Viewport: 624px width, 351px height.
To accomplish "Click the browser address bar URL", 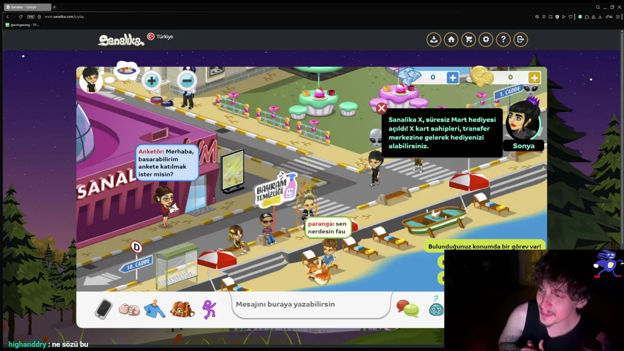I will coord(64,17).
